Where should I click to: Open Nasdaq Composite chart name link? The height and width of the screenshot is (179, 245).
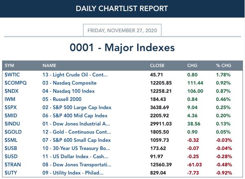click(x=69, y=83)
